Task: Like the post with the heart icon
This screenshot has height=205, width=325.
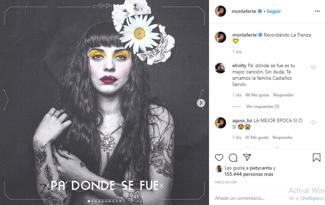Action: point(219,158)
